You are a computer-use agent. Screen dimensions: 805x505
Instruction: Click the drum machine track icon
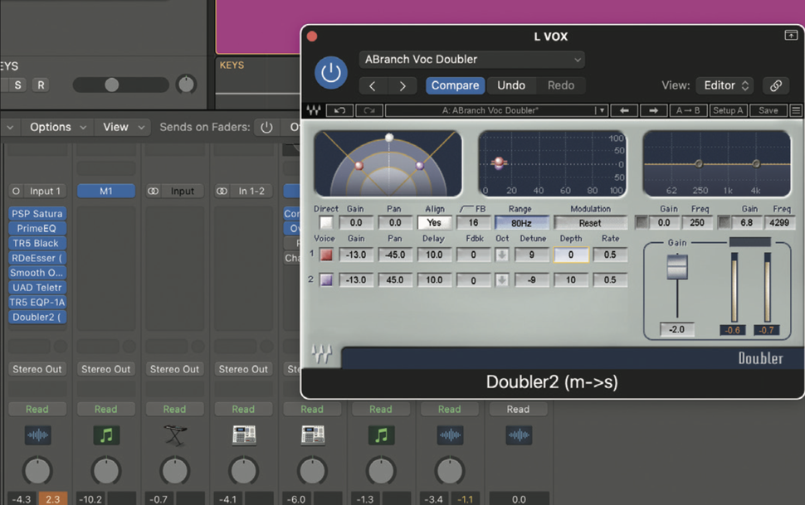243,435
